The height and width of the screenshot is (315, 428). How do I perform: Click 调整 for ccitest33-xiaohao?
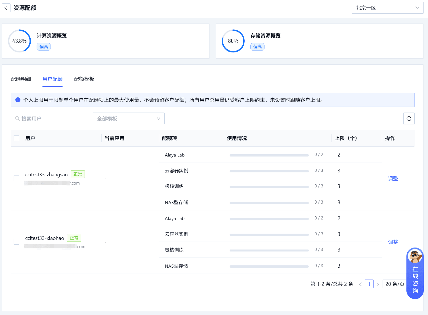(393, 242)
